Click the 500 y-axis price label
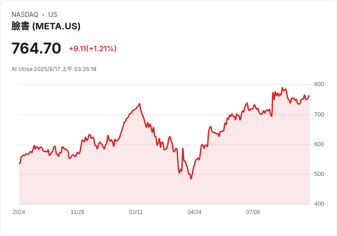This screenshot has width=337, height=236. click(319, 174)
